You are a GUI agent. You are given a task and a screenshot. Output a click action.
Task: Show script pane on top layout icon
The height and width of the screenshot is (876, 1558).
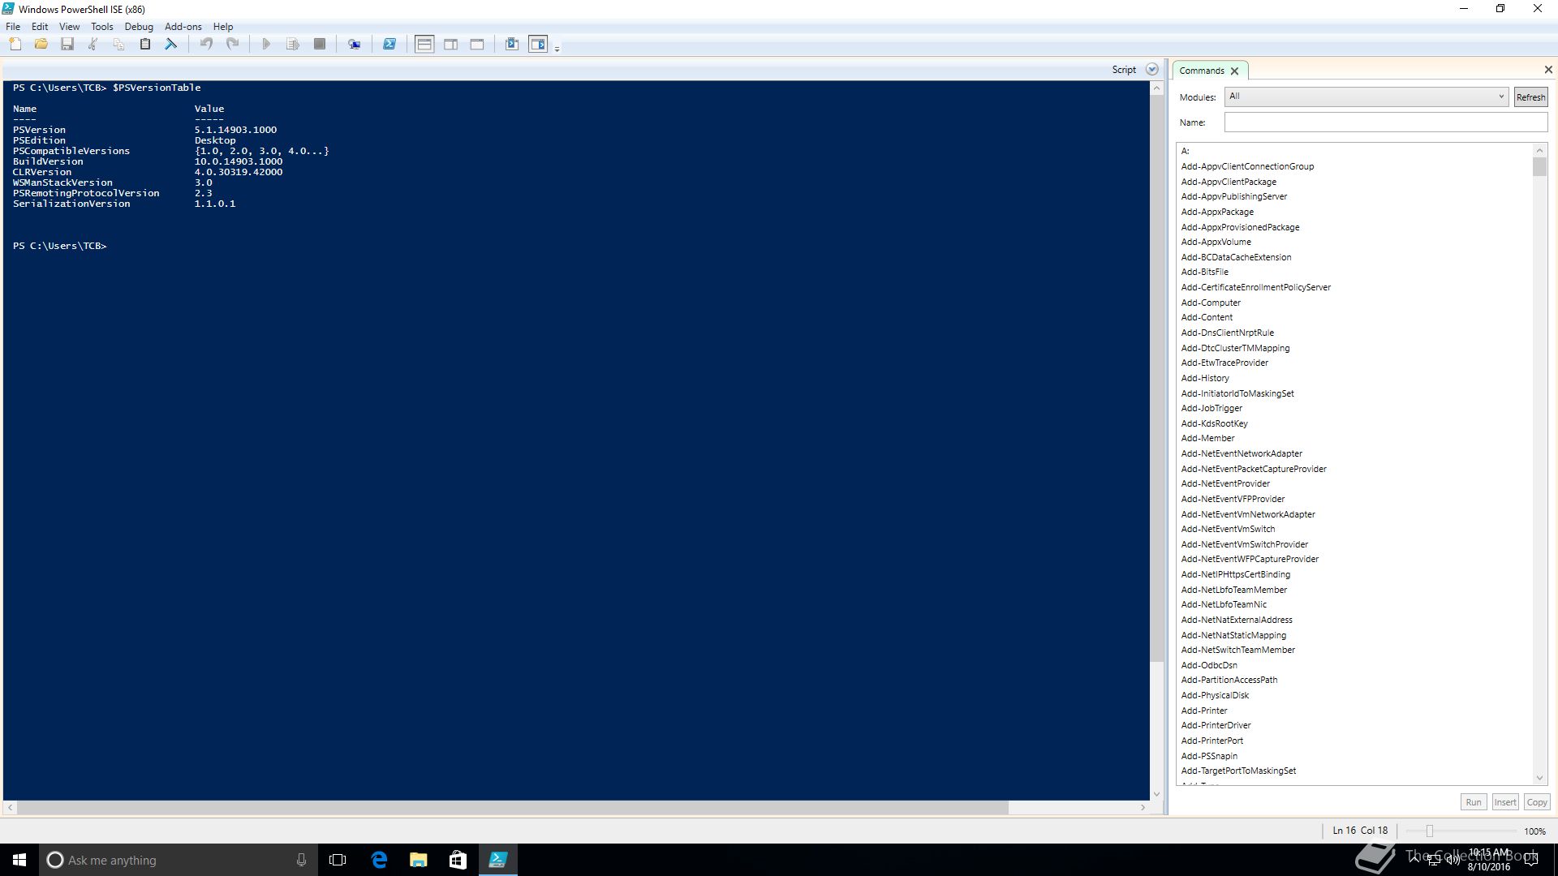pyautogui.click(x=424, y=44)
